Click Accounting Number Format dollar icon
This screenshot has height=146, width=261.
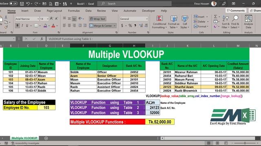coord(122,26)
